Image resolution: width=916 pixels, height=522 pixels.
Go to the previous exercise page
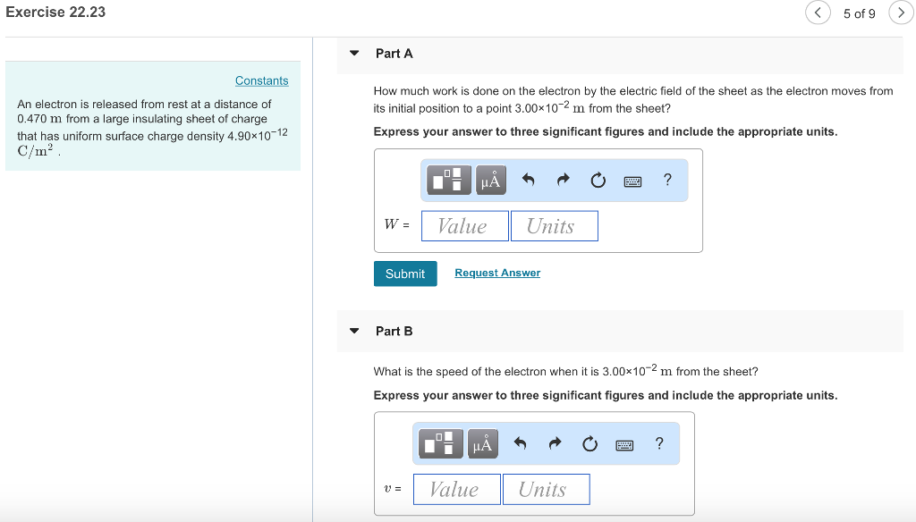[818, 13]
